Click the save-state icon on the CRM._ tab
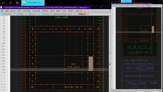The height and width of the screenshot is (92, 163). 16,14
